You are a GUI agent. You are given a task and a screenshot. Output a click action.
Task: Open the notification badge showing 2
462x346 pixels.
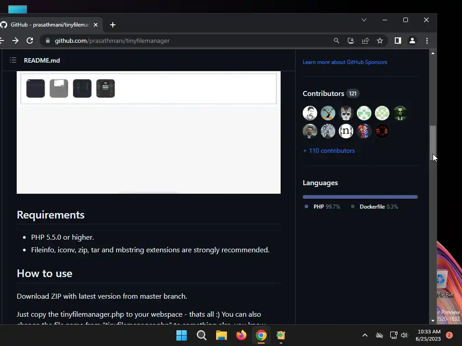(x=449, y=335)
